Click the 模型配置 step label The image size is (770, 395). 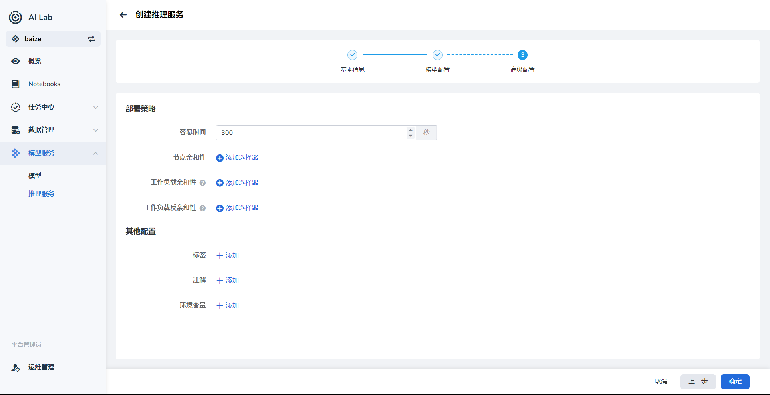[x=437, y=70]
